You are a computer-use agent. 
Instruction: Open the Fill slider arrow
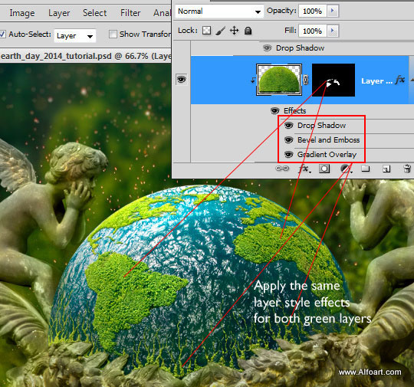(333, 31)
